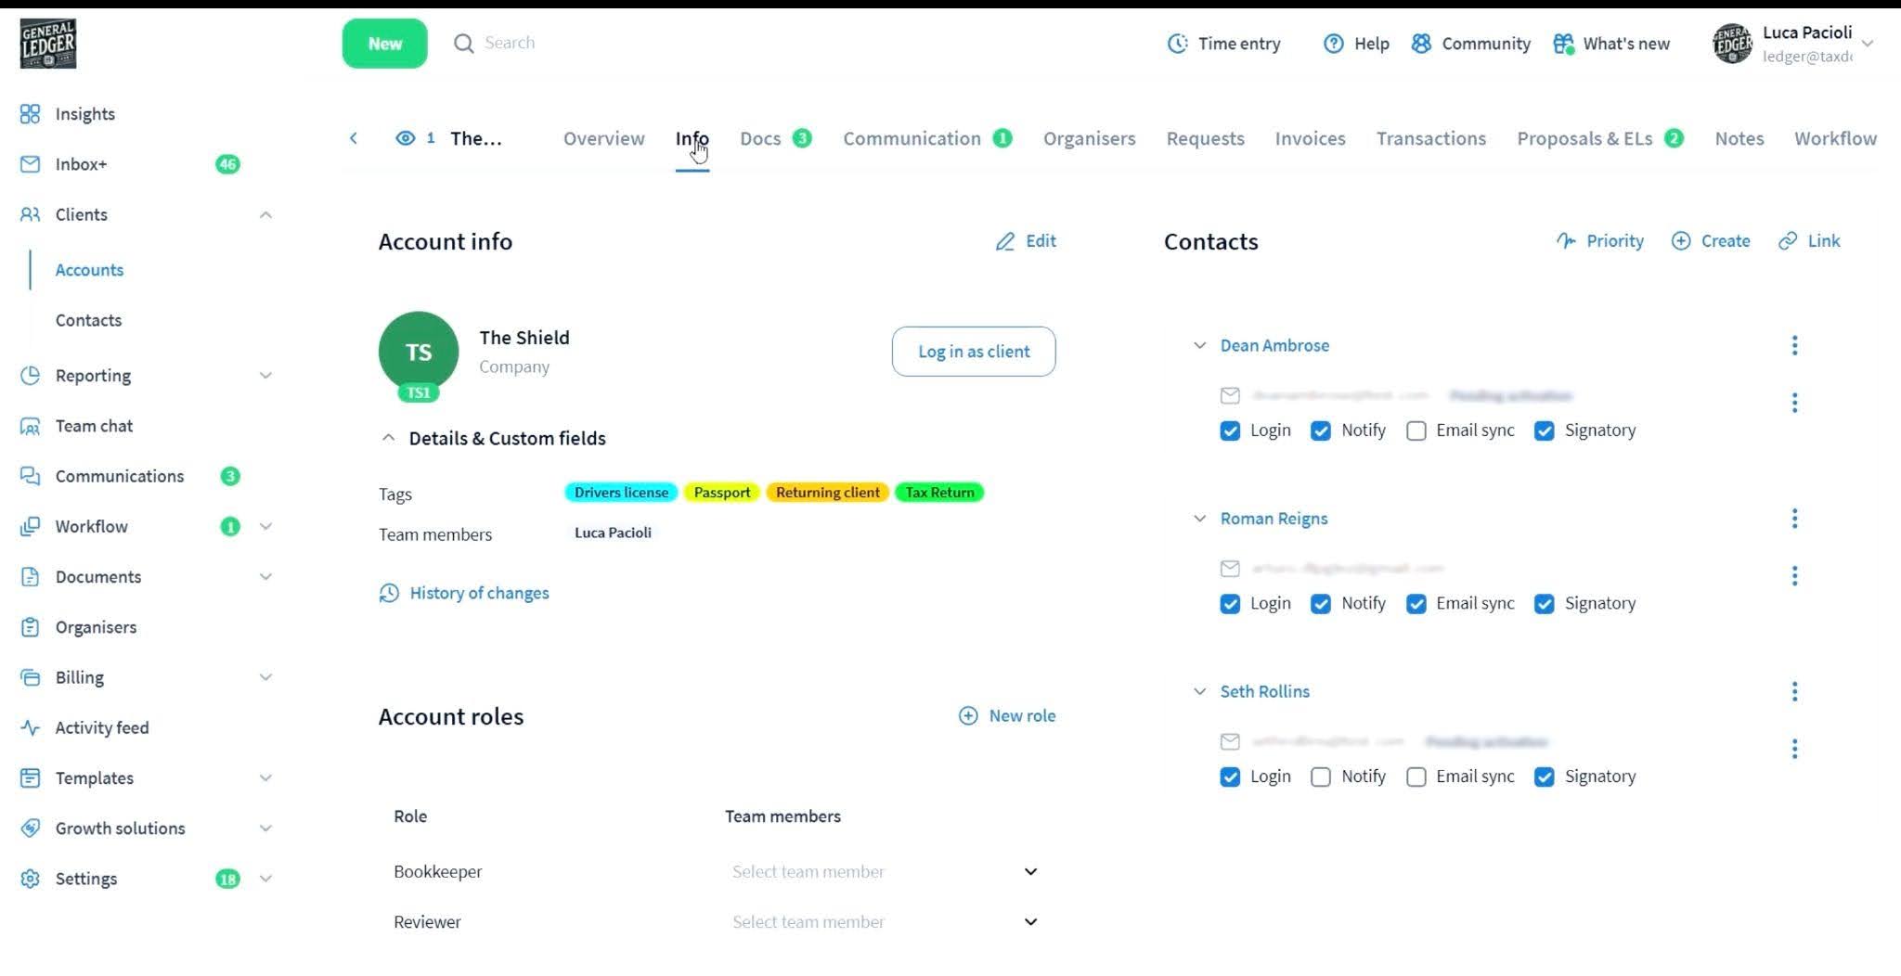Click the History of changes clock icon

389,593
